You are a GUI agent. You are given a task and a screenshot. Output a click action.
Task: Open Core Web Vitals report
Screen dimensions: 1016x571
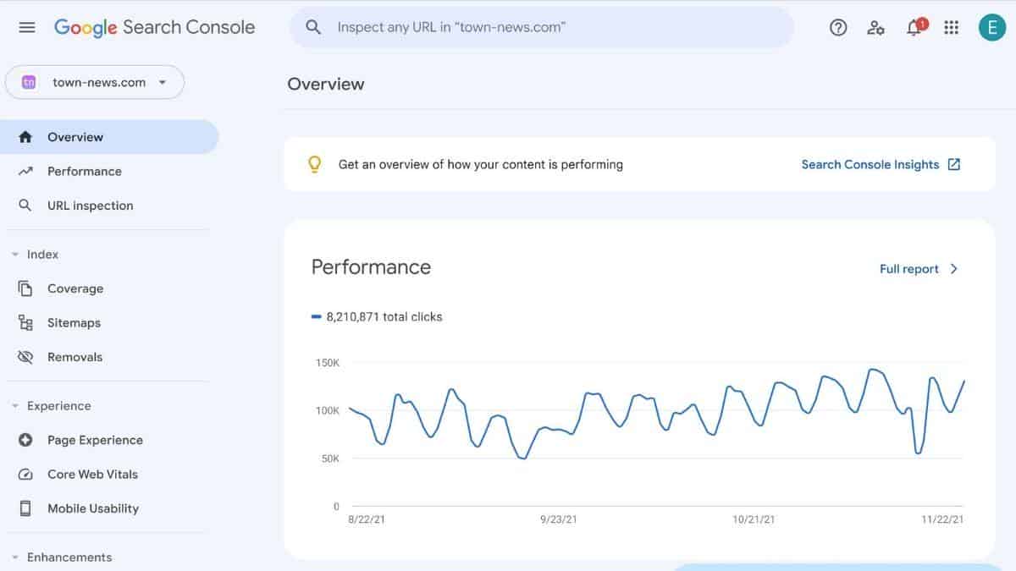(x=92, y=475)
